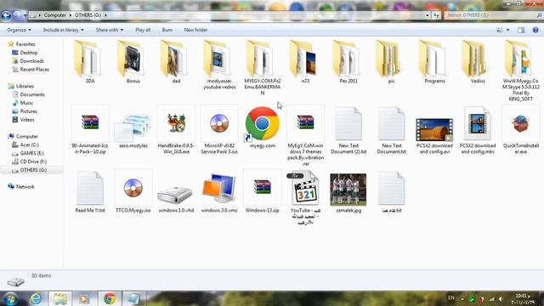544x306 pixels.
Task: Click the volume icon in system tray
Action: (x=501, y=298)
